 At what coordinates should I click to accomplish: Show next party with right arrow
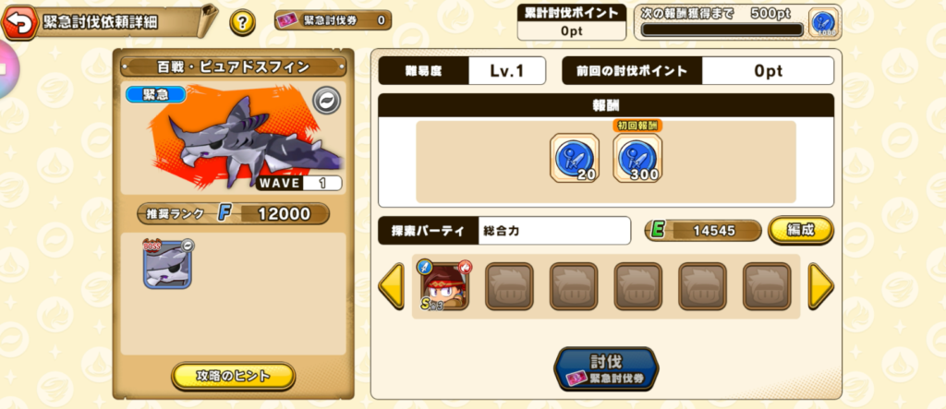click(x=821, y=286)
